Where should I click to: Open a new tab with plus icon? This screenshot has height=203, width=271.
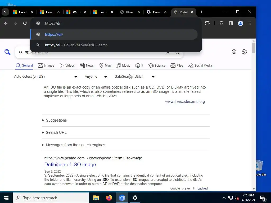201,12
